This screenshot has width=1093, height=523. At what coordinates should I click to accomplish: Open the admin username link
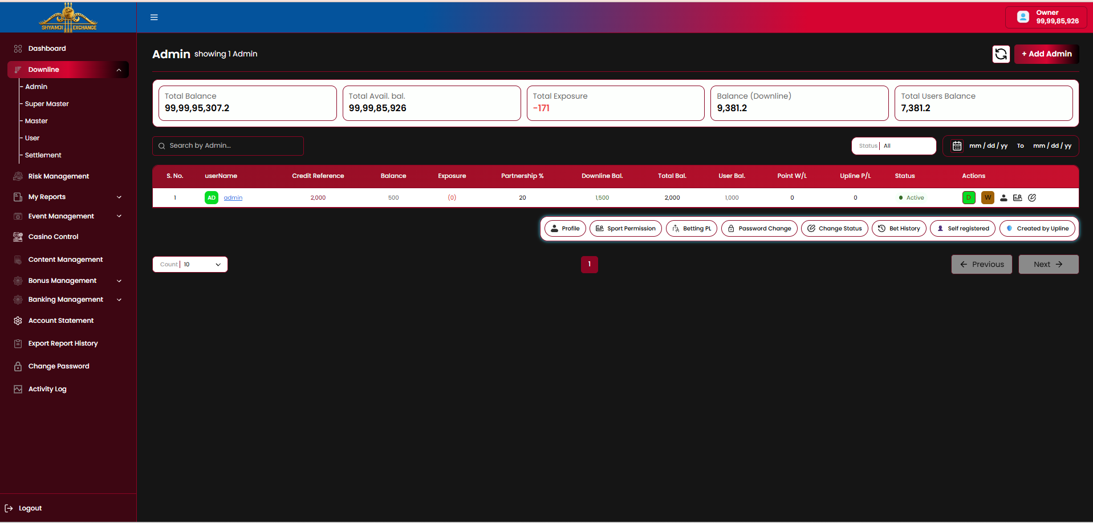(x=233, y=198)
